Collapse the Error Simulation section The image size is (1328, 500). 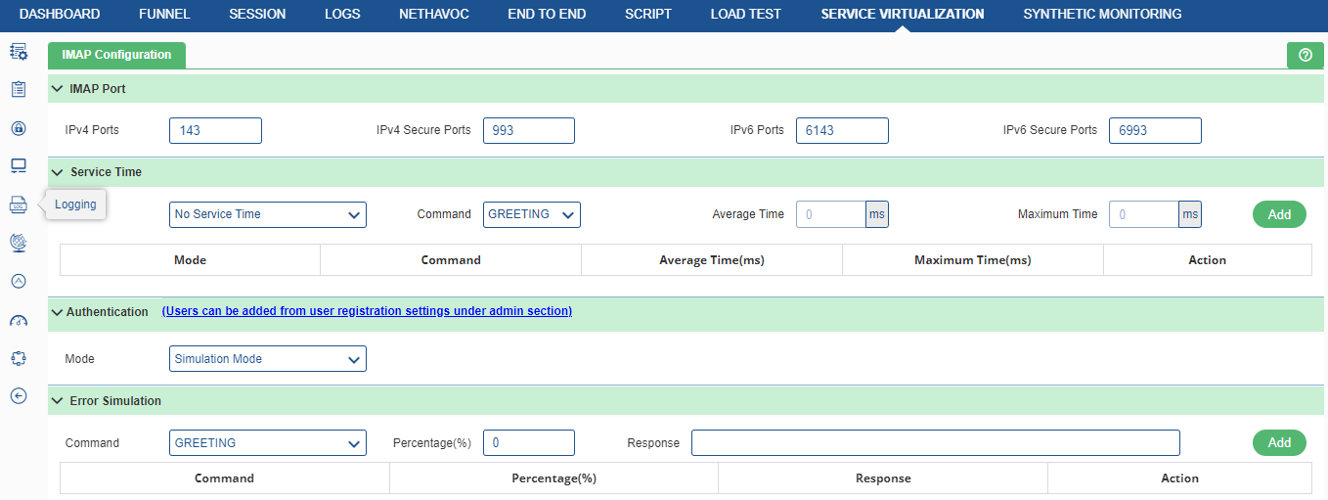coord(57,401)
